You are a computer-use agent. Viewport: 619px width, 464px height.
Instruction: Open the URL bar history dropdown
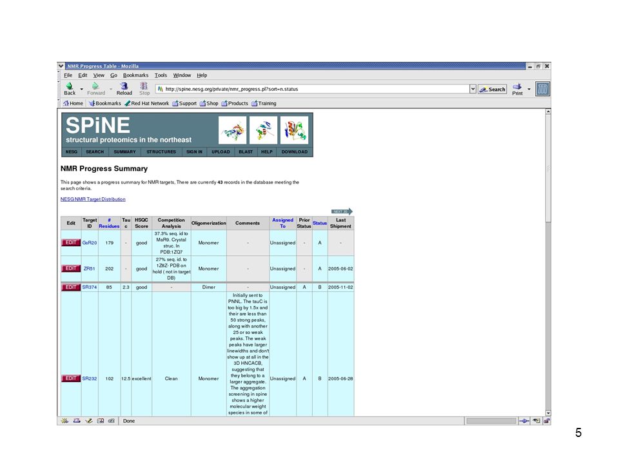(x=473, y=89)
